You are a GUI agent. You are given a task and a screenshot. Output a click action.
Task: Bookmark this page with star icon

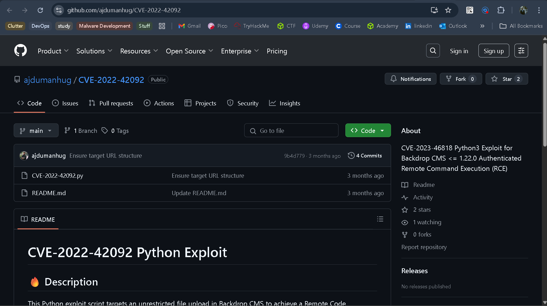click(448, 10)
